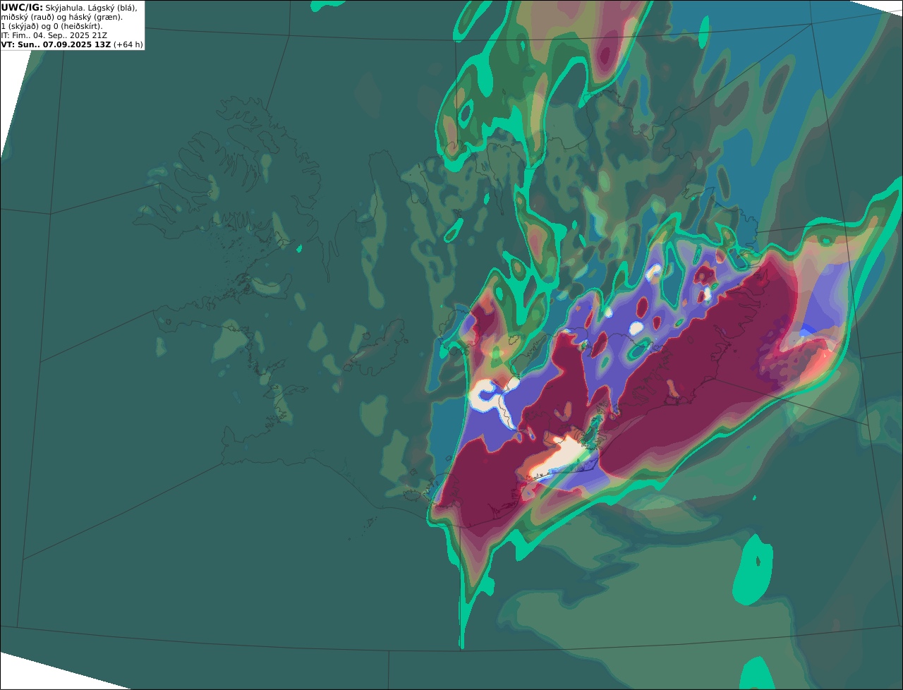Click the "IT: Fim.. 04. Sep.. 2025 21Z" line
903x690 pixels.
pos(54,35)
